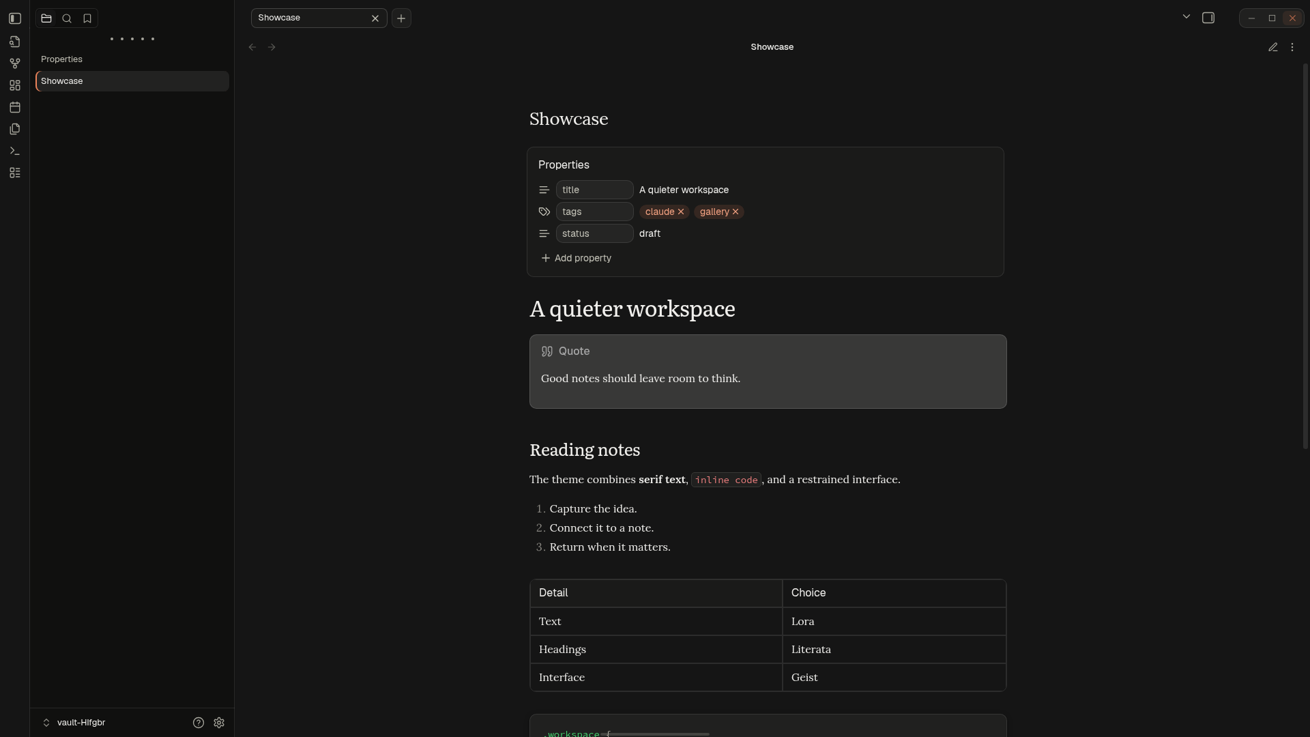
Task: Click the Choice table header
Action: coord(894,593)
